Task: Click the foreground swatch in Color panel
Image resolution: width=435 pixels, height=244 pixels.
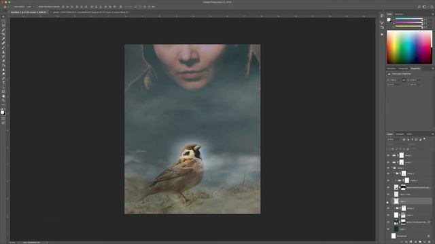Action: tap(389, 20)
